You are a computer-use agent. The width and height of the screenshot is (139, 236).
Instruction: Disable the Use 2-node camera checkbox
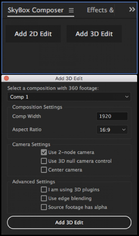pyautogui.click(x=44, y=152)
